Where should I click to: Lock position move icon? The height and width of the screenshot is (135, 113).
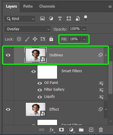[x=35, y=39]
